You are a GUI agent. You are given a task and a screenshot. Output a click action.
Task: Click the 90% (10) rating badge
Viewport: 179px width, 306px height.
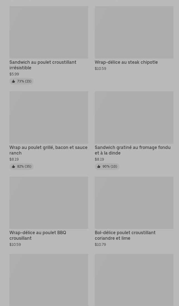[x=107, y=167]
